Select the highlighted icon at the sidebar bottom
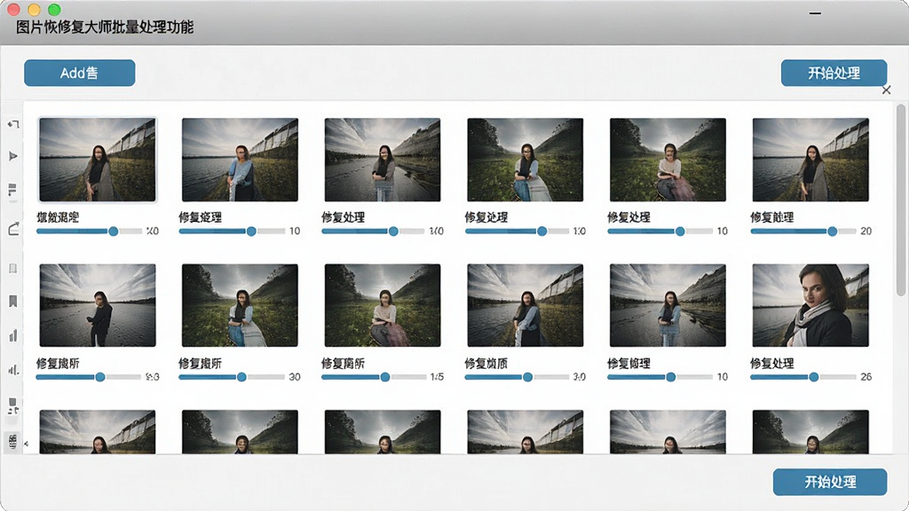 click(x=12, y=442)
